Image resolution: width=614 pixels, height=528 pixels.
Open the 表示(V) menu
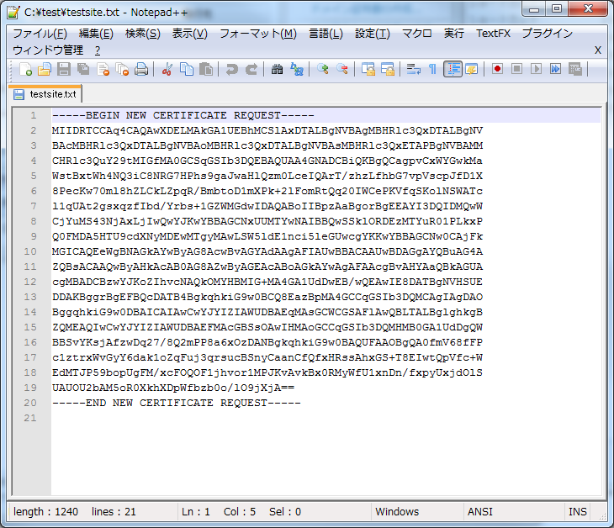(x=189, y=34)
